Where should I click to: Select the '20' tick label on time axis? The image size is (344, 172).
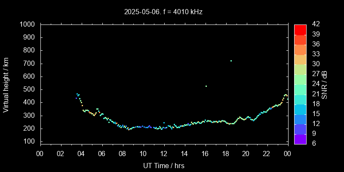(246, 153)
